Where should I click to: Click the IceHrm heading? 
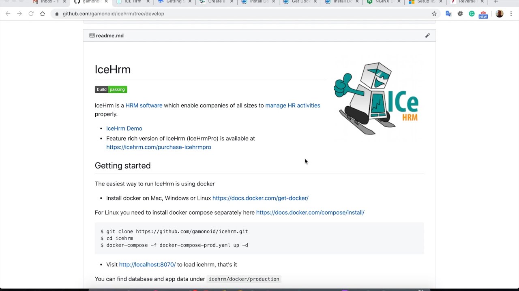[x=113, y=70]
